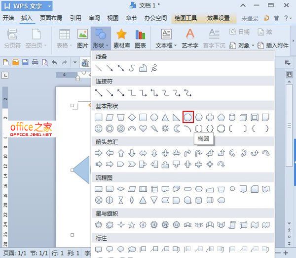Select the diamond basic shape
This screenshot has height=258, width=296.
132,118
